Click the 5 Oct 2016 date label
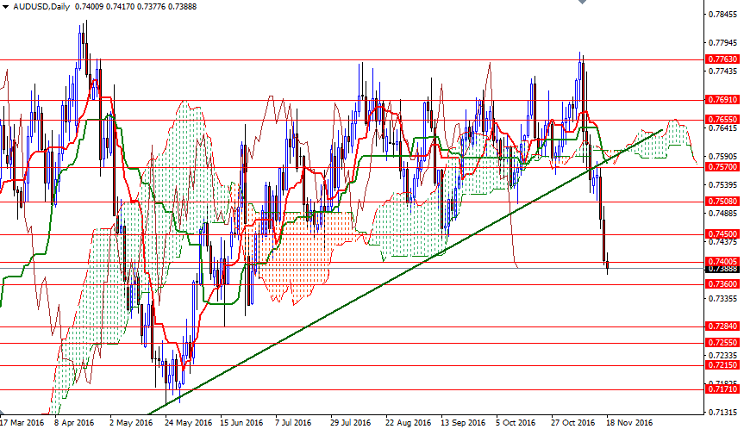Image resolution: width=744 pixels, height=429 pixels. click(x=516, y=422)
